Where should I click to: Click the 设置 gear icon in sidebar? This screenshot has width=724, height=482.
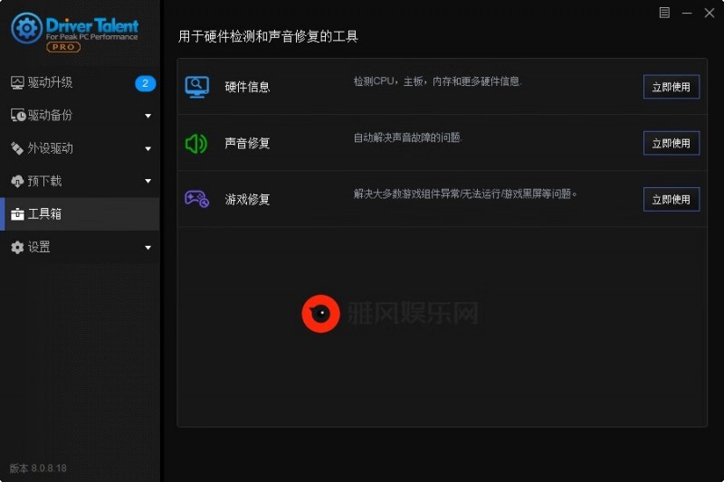(x=17, y=248)
